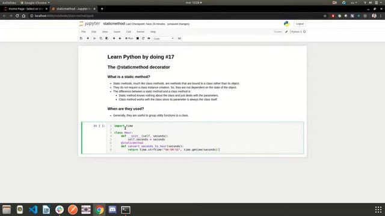Restart the kernel with circular arrow icon

coord(143,38)
